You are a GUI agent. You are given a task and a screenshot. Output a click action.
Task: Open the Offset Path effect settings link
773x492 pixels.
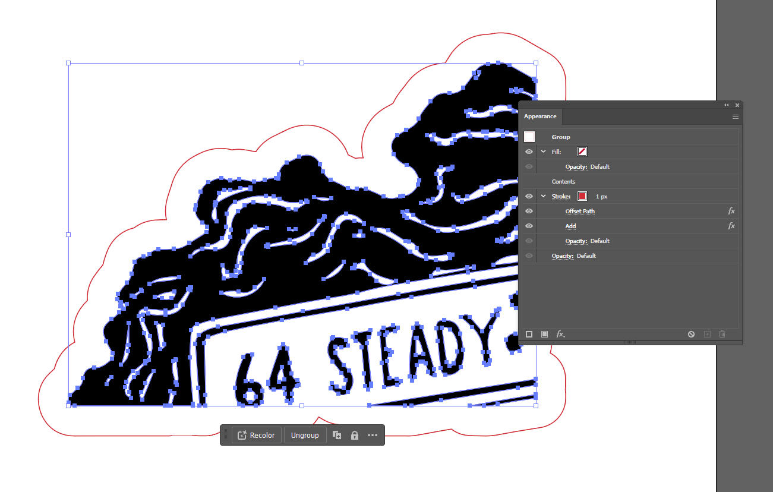click(580, 211)
